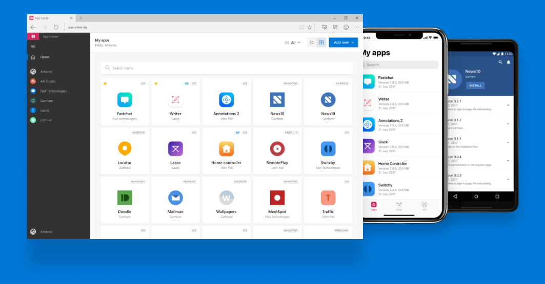Screen dimensions: 545x284
Task: Tap the Apps tab on iPhone
Action: 374,206
